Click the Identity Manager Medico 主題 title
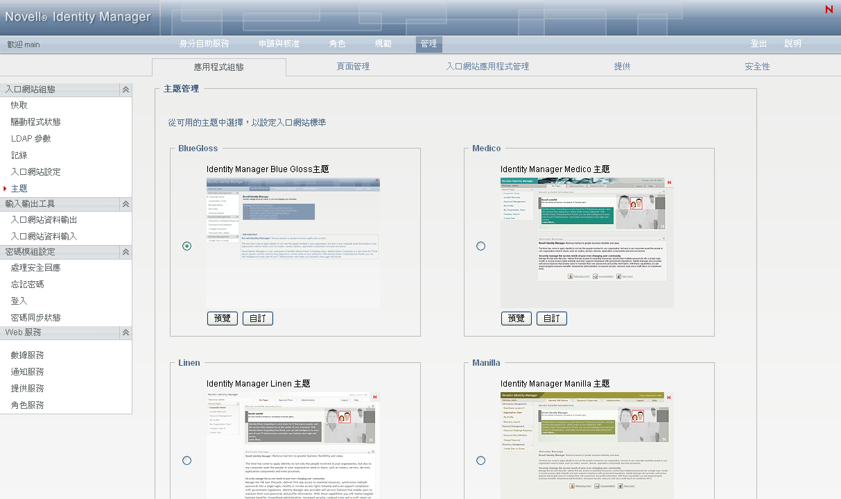Screen dimensions: 841x499 click(555, 169)
